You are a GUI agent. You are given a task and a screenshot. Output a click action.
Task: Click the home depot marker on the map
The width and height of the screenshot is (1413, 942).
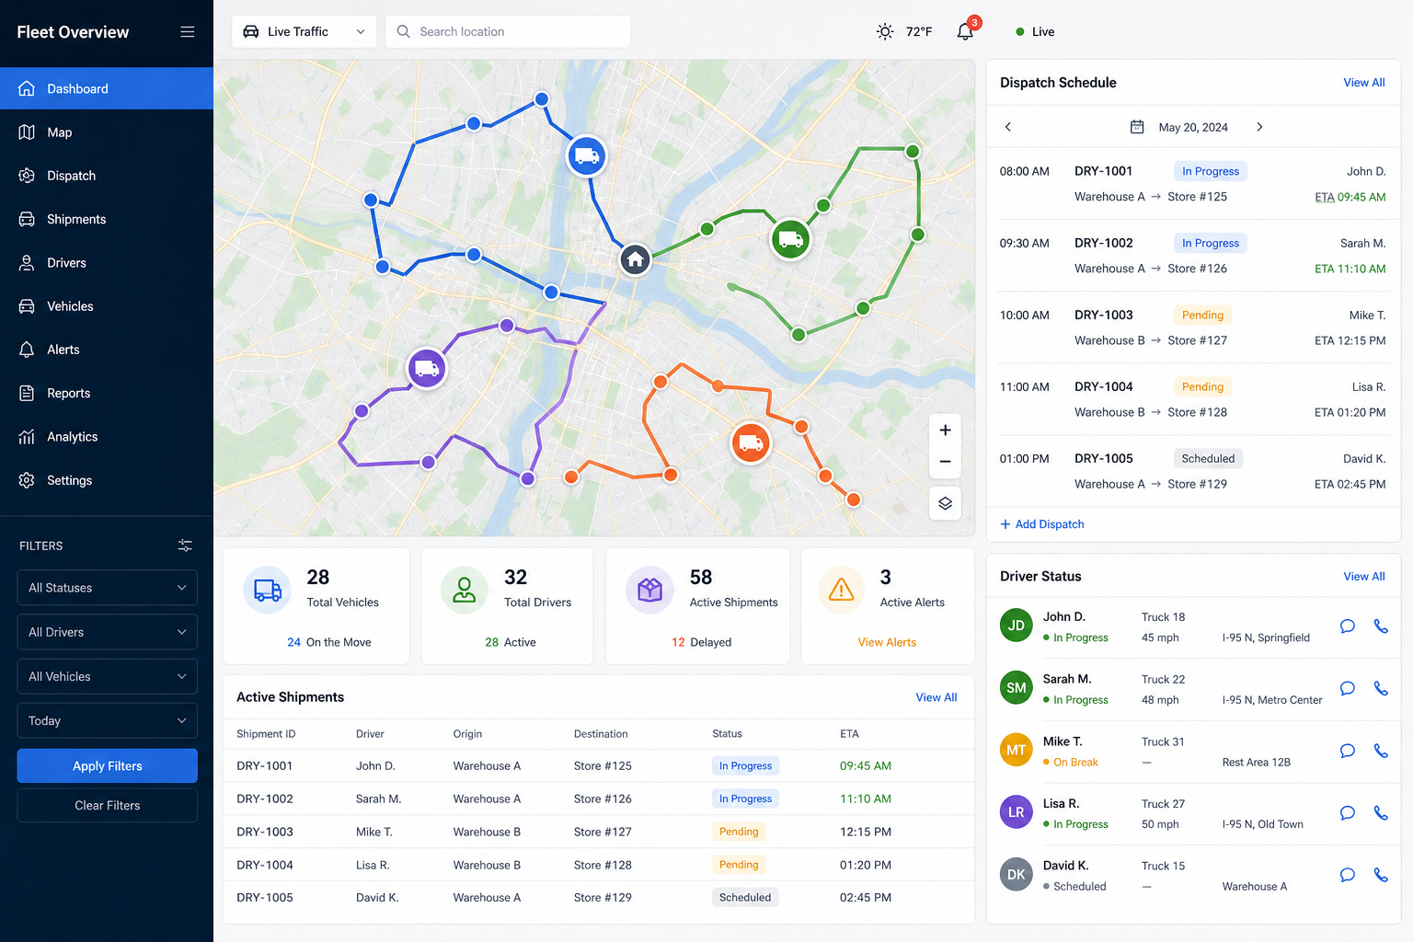pyautogui.click(x=635, y=259)
